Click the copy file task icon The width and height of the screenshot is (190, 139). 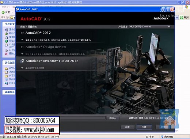(6, 37)
